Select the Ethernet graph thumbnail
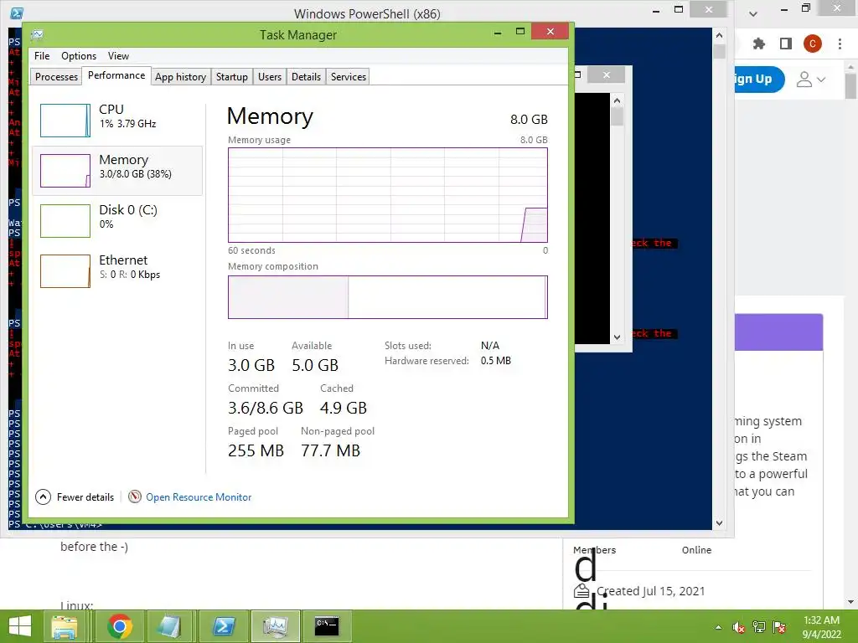The height and width of the screenshot is (643, 858). pos(65,271)
